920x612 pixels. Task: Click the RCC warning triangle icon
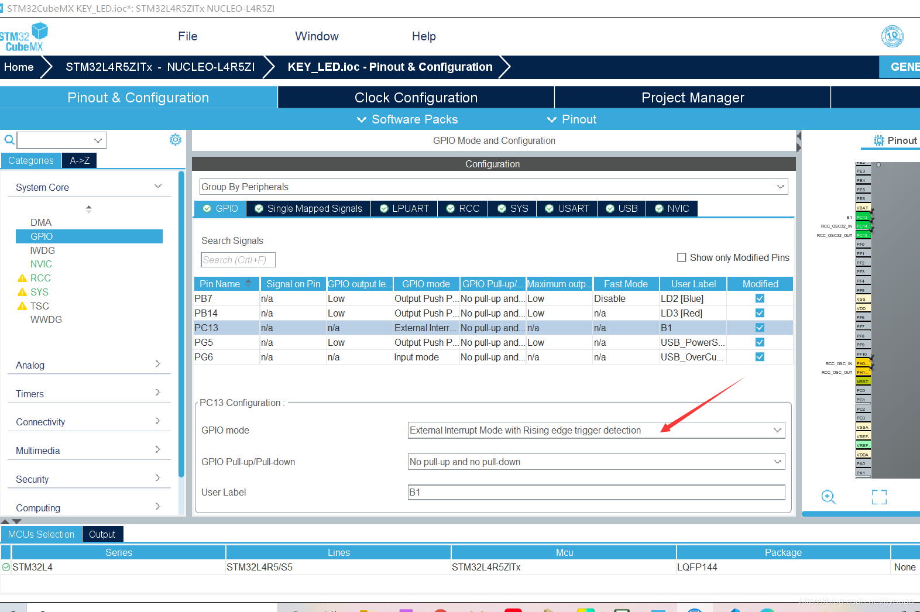coord(22,278)
